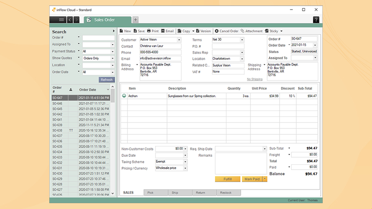Click the forward navigation arrow
This screenshot has width=372, height=209.
76,20
